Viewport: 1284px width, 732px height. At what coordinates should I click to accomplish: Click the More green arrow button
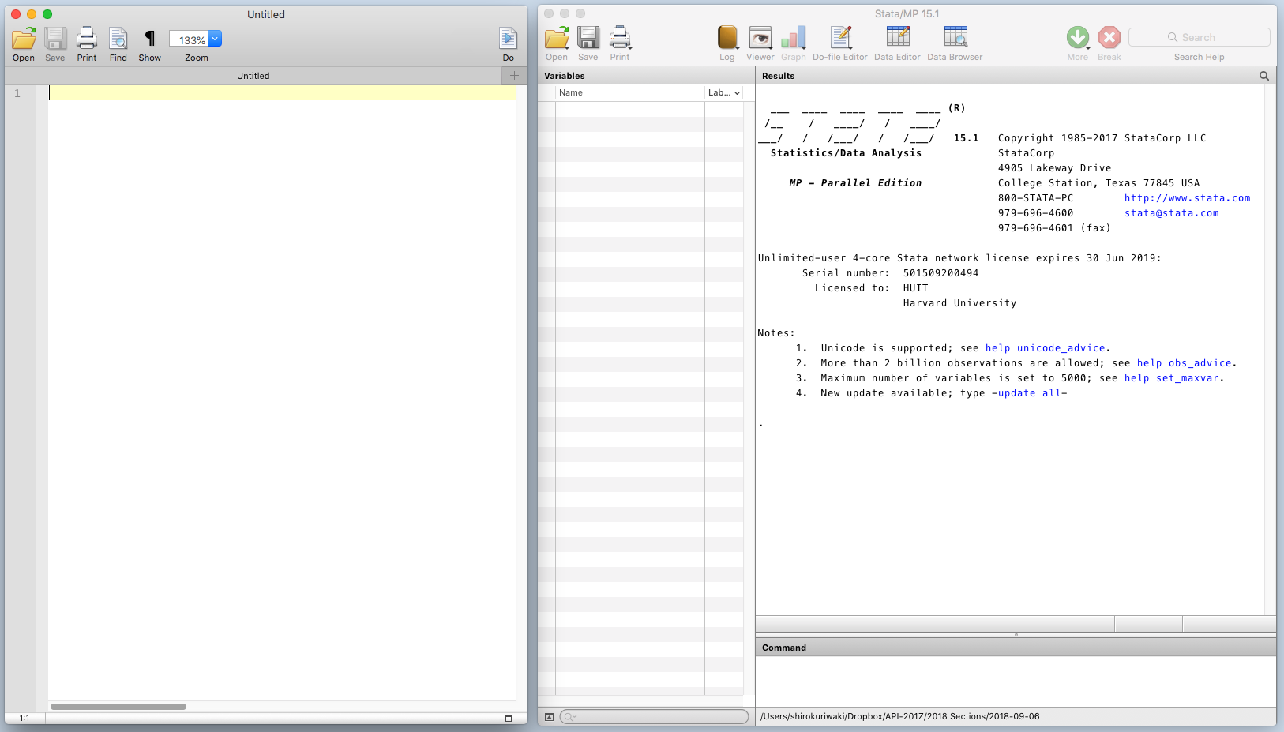point(1077,38)
